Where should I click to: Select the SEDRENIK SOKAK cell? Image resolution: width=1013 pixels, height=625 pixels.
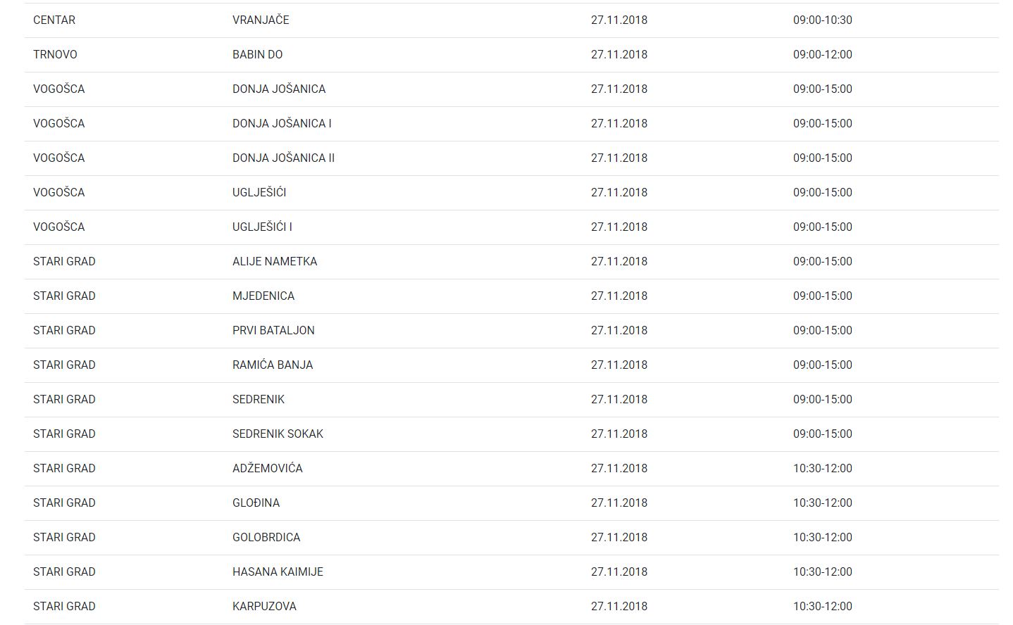point(278,434)
